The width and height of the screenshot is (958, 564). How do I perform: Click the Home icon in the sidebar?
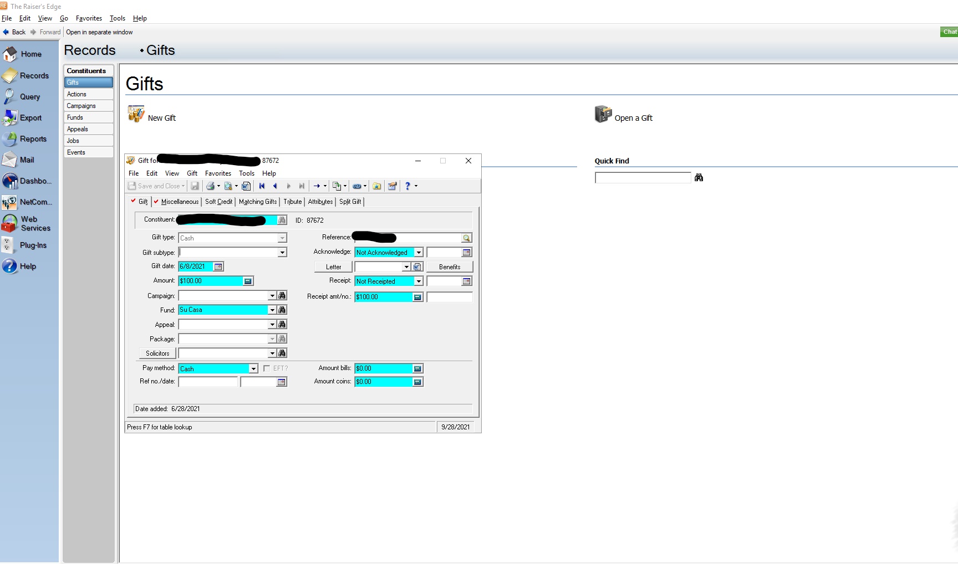10,54
